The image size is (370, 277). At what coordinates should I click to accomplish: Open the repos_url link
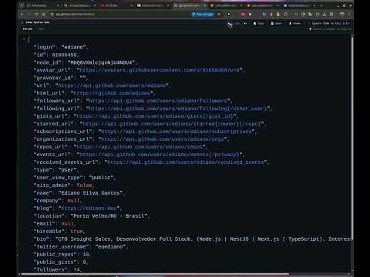pos(140,147)
